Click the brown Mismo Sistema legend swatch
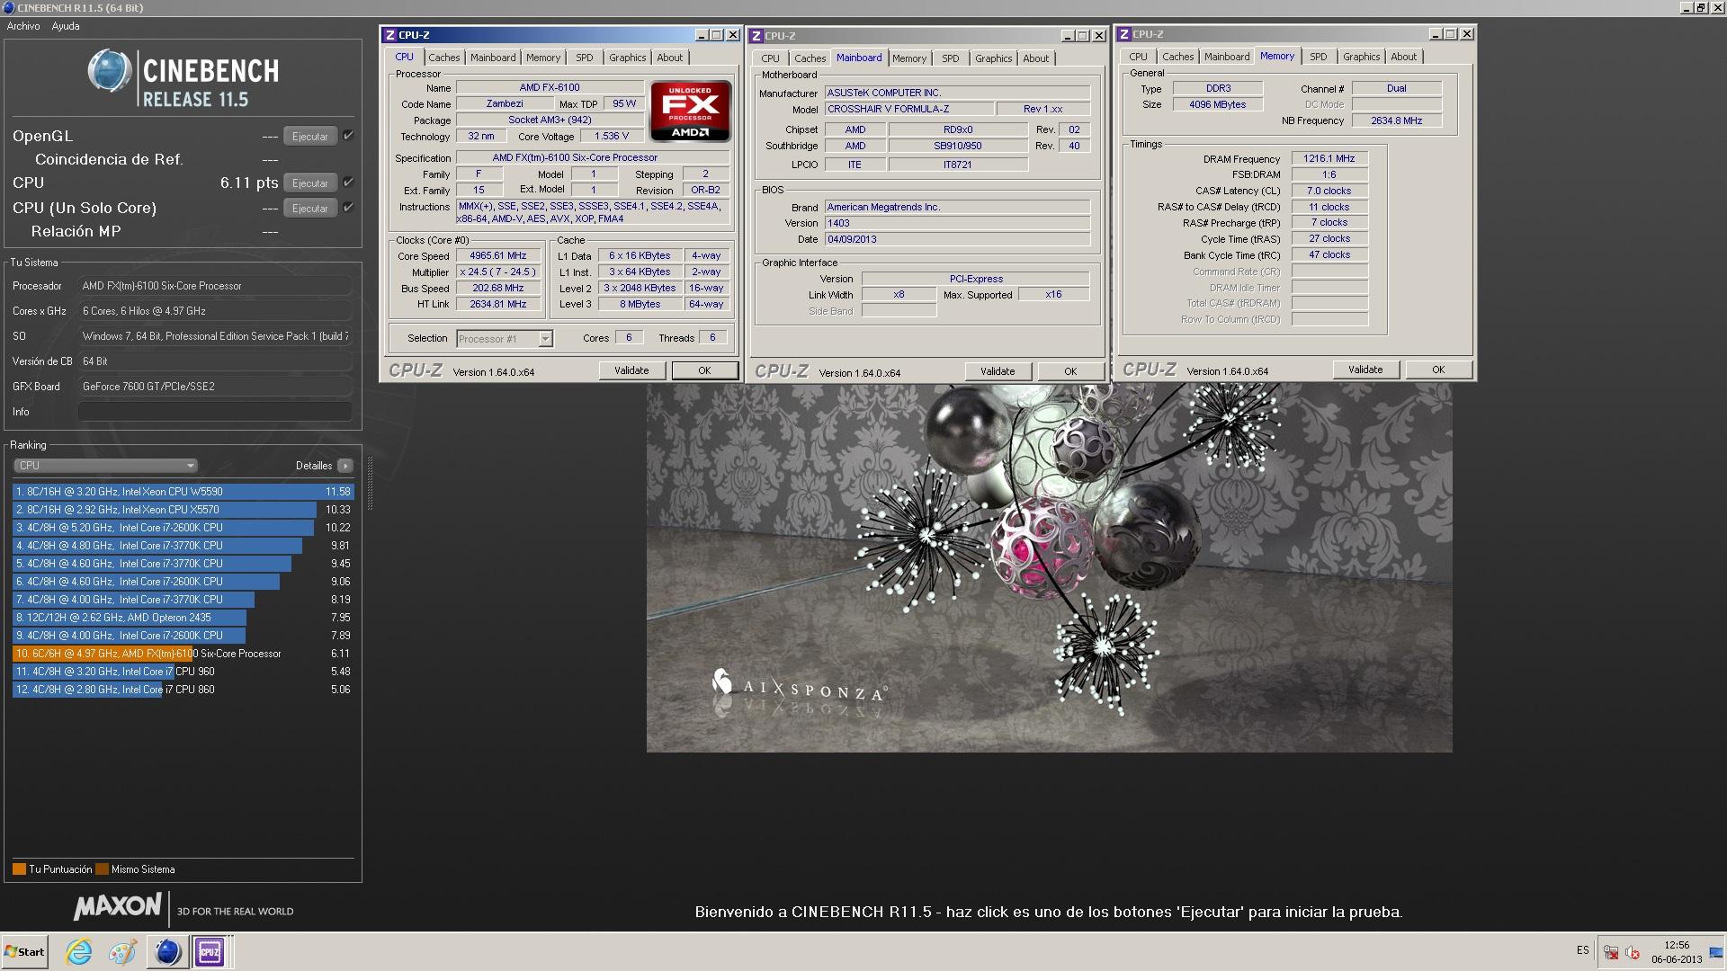Screen dimensions: 1727x971 click(102, 869)
